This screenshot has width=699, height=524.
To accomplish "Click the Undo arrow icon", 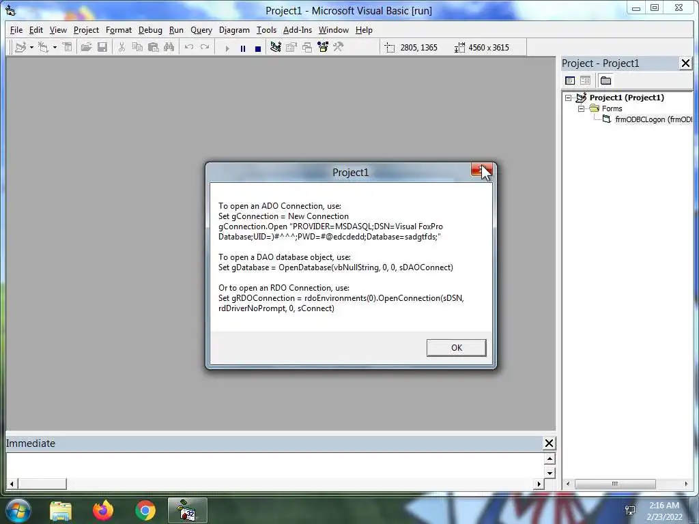I will pos(189,47).
